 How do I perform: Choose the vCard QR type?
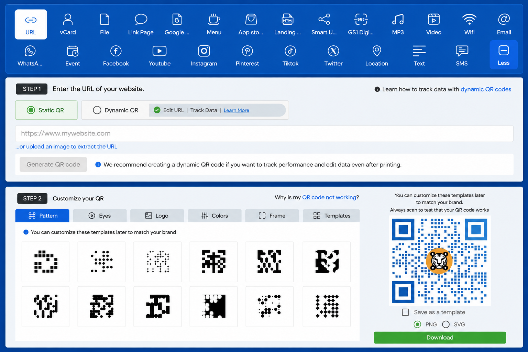[x=68, y=24]
